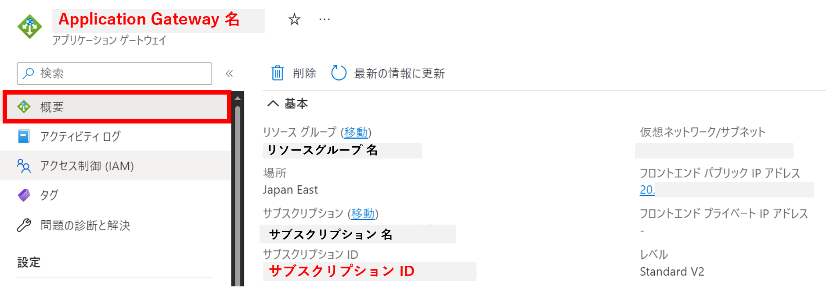Click the 削除 trash can icon
826x289 pixels.
point(278,73)
